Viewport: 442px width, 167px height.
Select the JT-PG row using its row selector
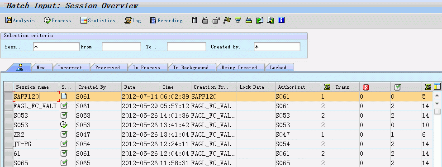point(9,144)
